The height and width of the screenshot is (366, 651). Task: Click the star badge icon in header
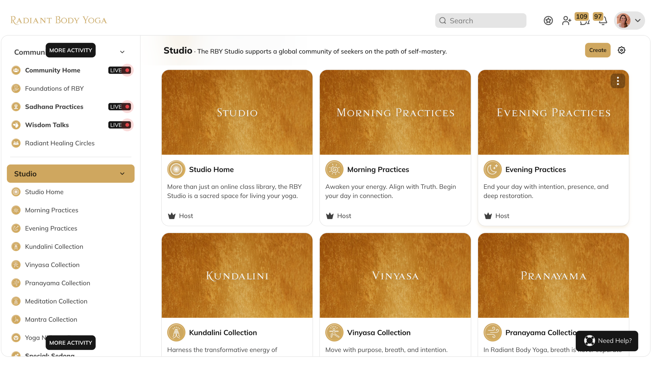click(548, 21)
